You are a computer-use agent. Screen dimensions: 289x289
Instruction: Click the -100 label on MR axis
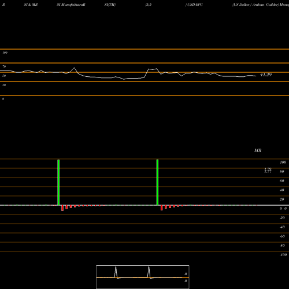point(283,255)
